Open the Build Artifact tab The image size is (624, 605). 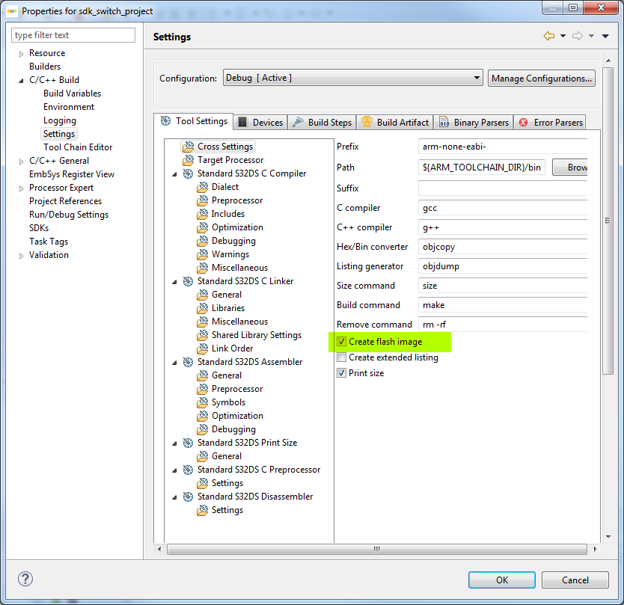click(x=395, y=122)
